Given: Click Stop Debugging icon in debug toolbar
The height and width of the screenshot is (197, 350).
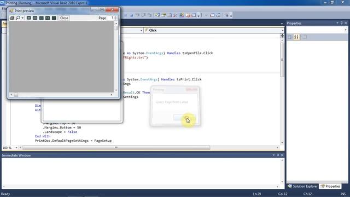Looking at the screenshot, I should pos(131,15).
